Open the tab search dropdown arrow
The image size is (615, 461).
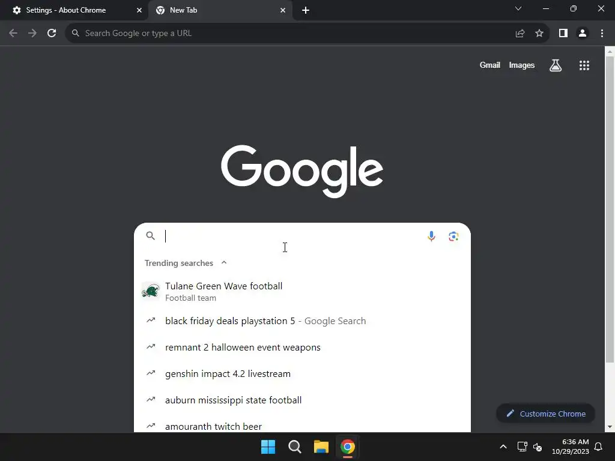518,8
